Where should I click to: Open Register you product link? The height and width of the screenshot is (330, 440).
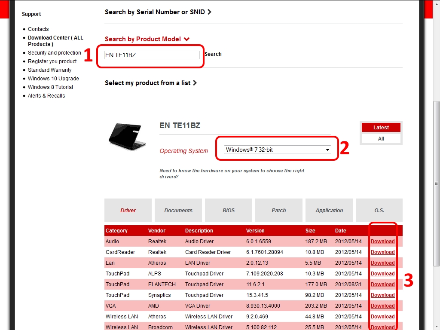coord(52,61)
